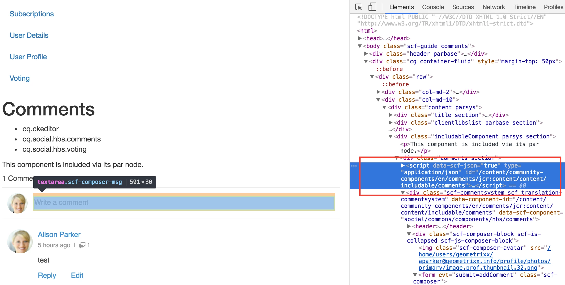The width and height of the screenshot is (565, 285).
Task: Open the Sources panel tab
Action: tap(463, 7)
